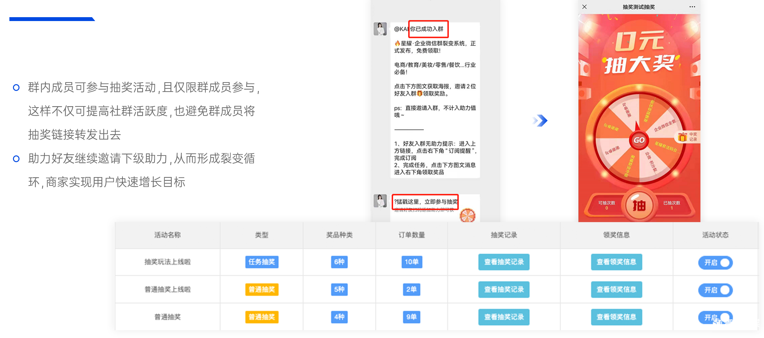Click the 活动状态 column header
The height and width of the screenshot is (338, 764).
pos(715,235)
